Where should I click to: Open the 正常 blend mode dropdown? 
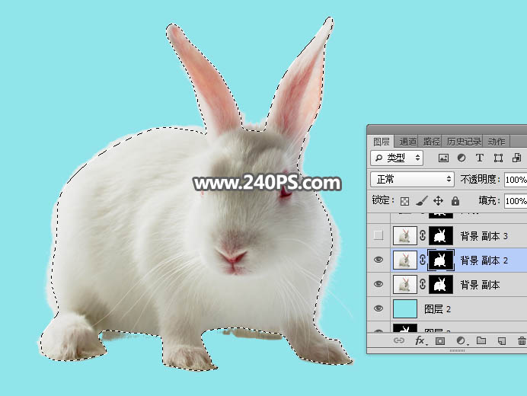point(413,179)
